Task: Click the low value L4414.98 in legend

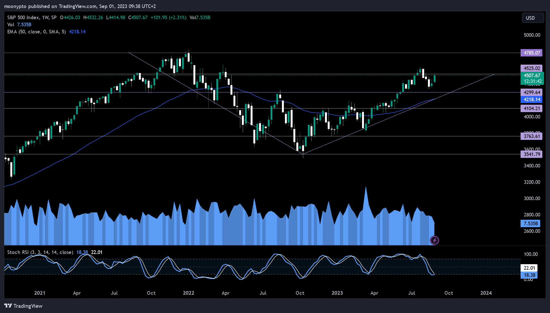Action: point(116,17)
